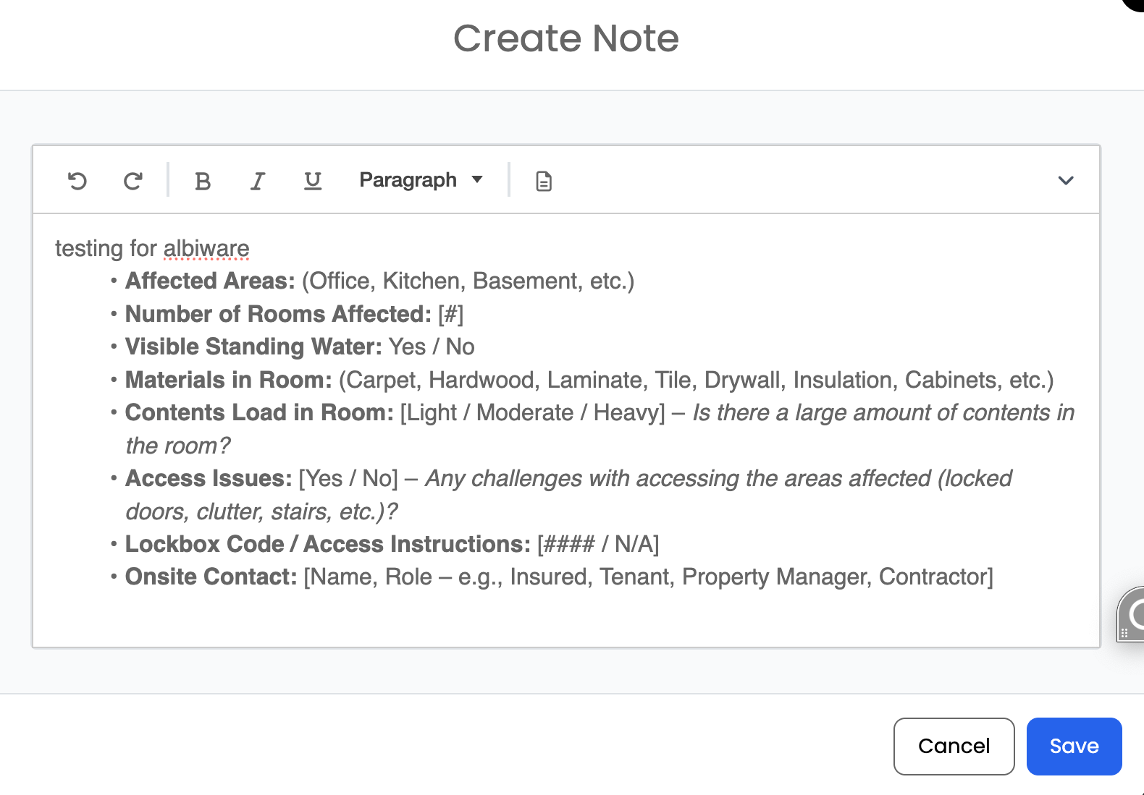Click the "Materials in Room:" bullet label
Image resolution: width=1144 pixels, height=795 pixels.
click(x=228, y=381)
